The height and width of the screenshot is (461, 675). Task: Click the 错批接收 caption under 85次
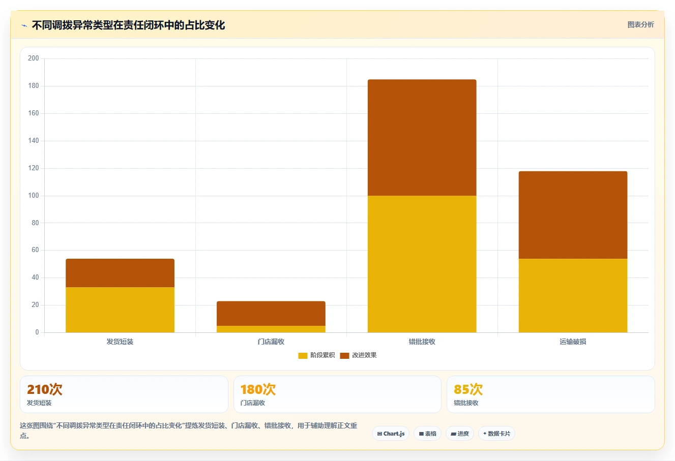click(466, 403)
